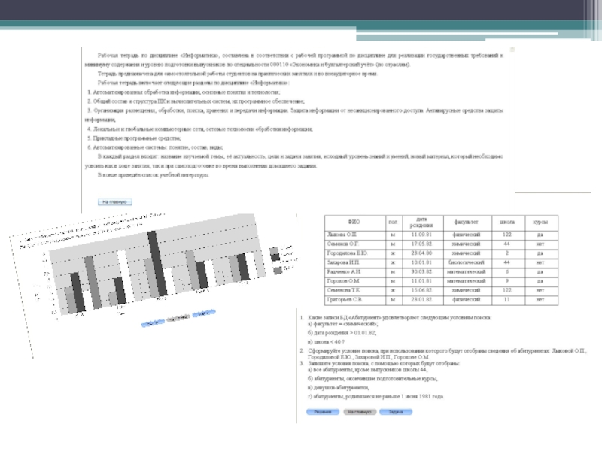The image size is (602, 451).
Task: Click the gray На главную button beside Решение
Action: click(360, 412)
